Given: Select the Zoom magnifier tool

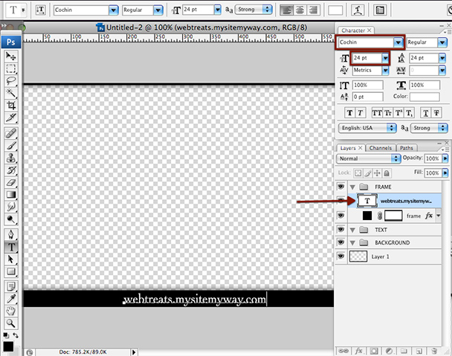Looking at the screenshot, I should point(11,323).
